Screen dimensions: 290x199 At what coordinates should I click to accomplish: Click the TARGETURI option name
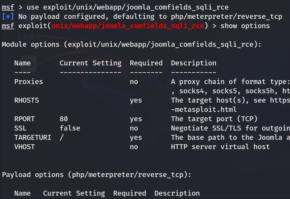pos(33,137)
